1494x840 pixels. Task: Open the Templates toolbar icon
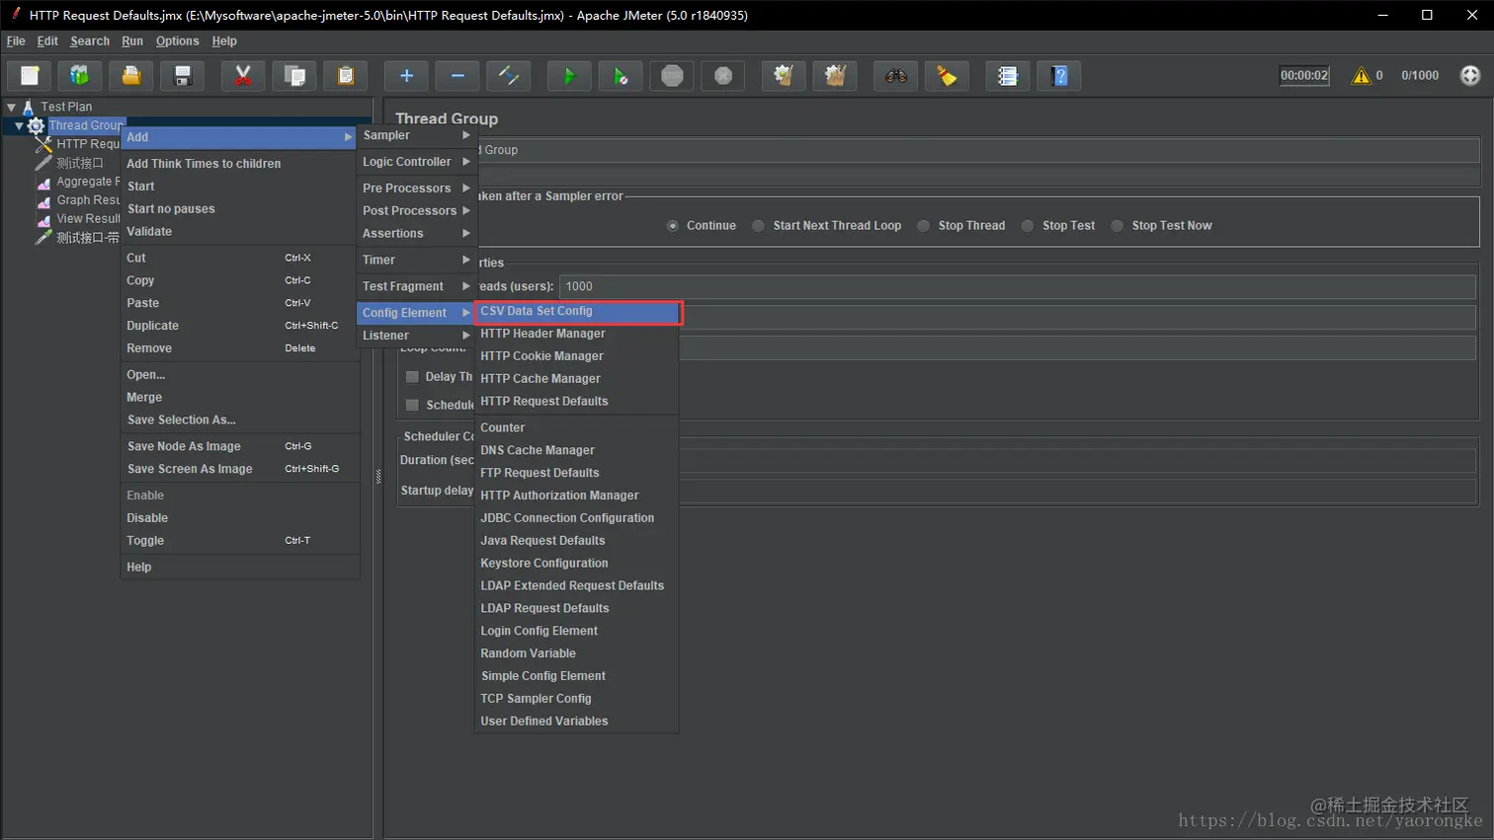(x=80, y=76)
